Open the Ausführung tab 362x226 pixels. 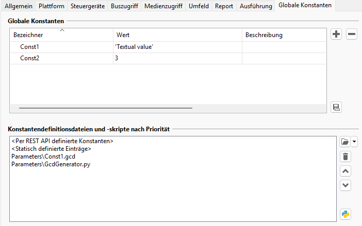click(x=256, y=6)
